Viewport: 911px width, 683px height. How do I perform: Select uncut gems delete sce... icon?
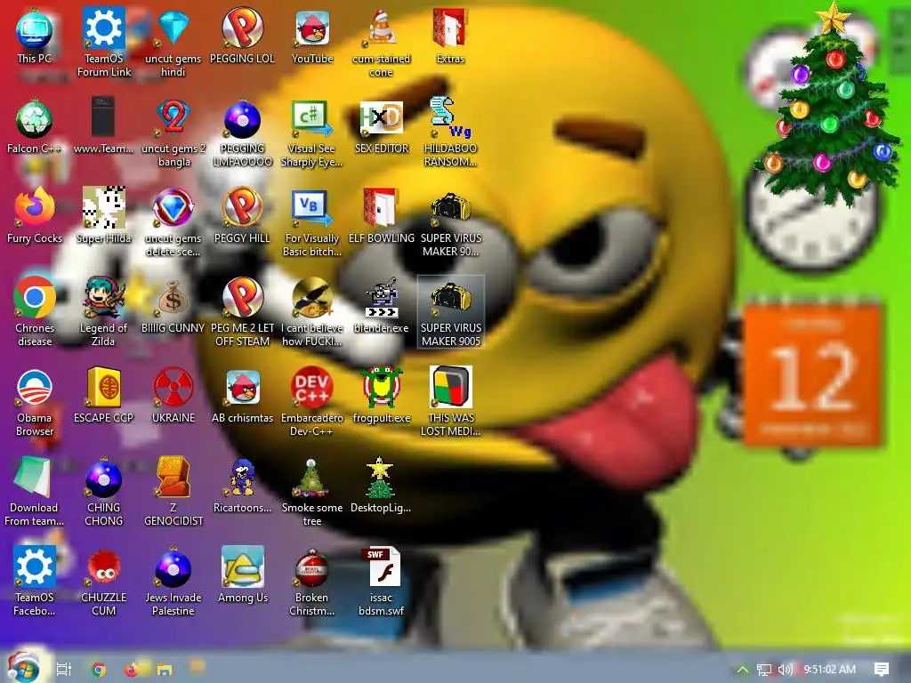pyautogui.click(x=173, y=221)
